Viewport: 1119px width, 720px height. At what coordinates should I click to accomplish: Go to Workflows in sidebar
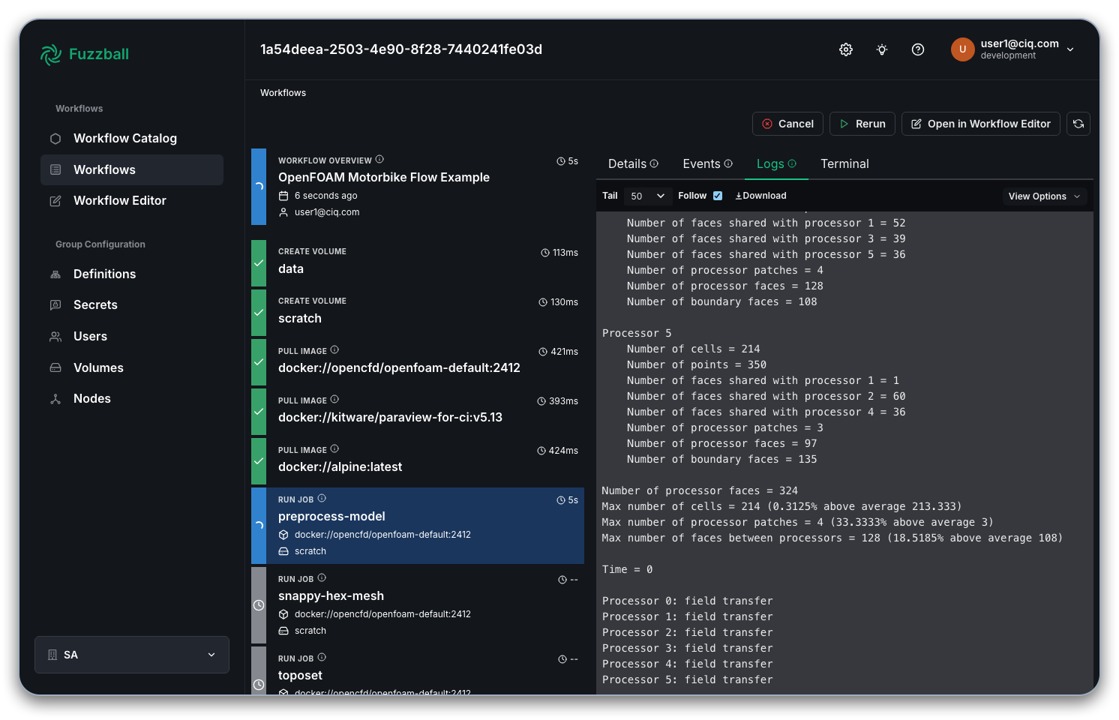(132, 169)
